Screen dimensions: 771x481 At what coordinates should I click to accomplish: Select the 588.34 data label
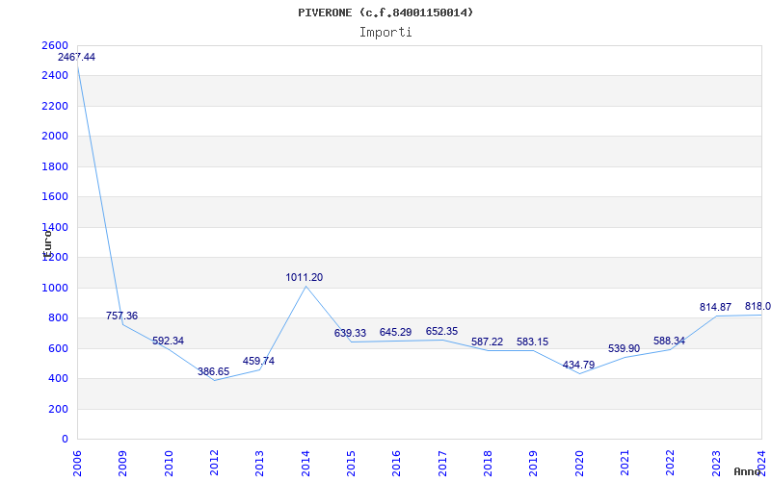click(669, 341)
